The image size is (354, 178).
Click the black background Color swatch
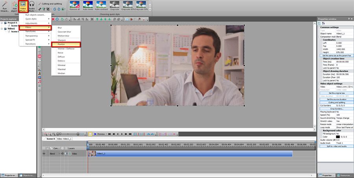click(338, 136)
